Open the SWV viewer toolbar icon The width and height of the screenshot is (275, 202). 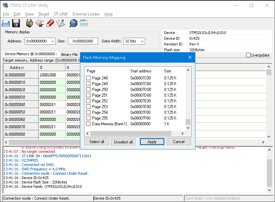click(84, 23)
